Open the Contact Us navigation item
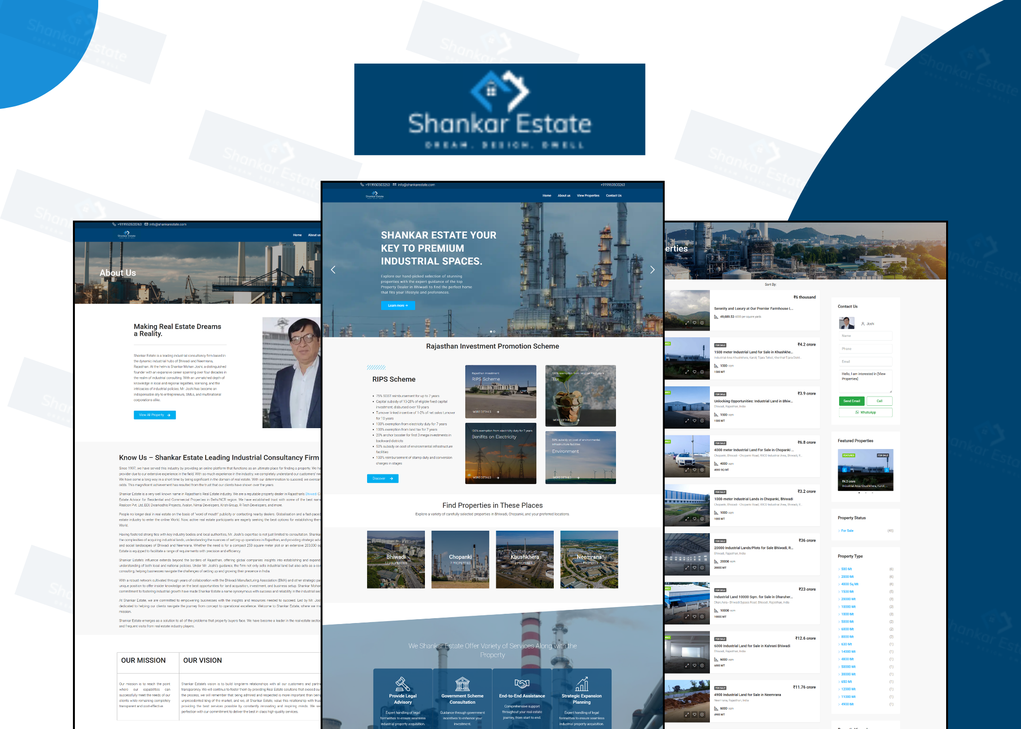This screenshot has width=1021, height=729. pos(614,196)
